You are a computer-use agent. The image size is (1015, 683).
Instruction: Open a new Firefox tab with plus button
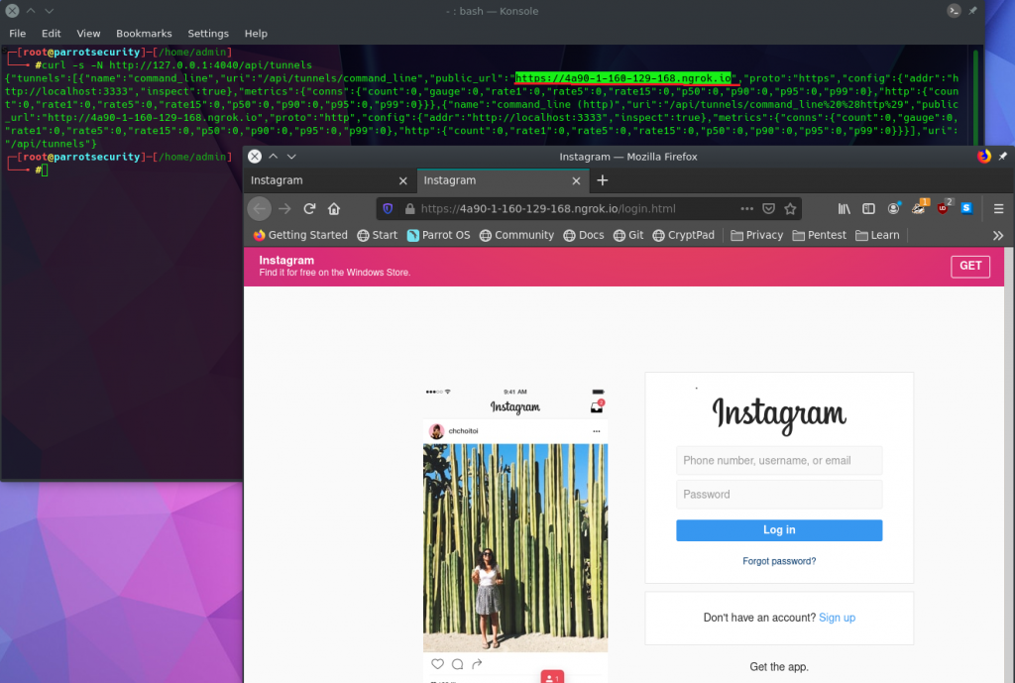pos(602,180)
